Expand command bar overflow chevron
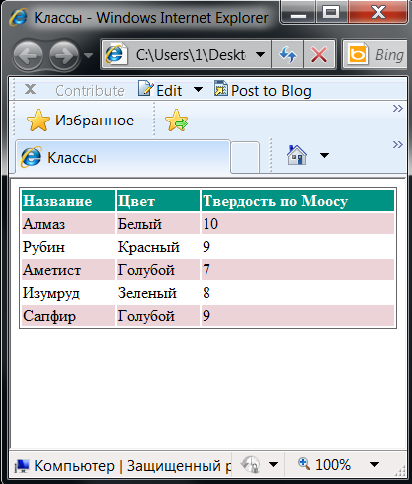Viewport: 412px width, 484px height. click(x=398, y=145)
